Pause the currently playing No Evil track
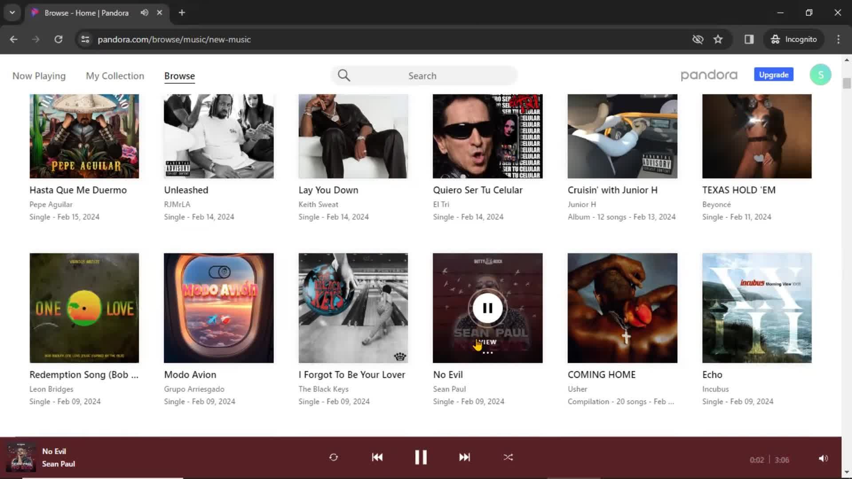 click(420, 457)
